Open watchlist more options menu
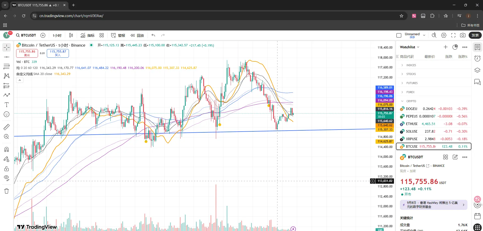The height and width of the screenshot is (231, 483). [x=465, y=47]
